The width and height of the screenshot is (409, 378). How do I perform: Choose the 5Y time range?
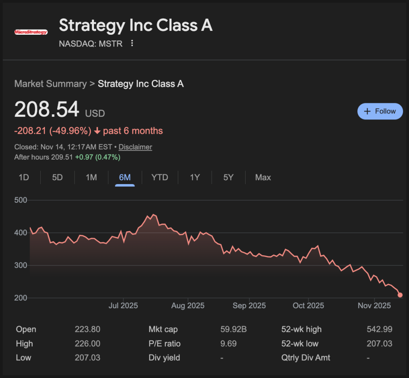(228, 177)
